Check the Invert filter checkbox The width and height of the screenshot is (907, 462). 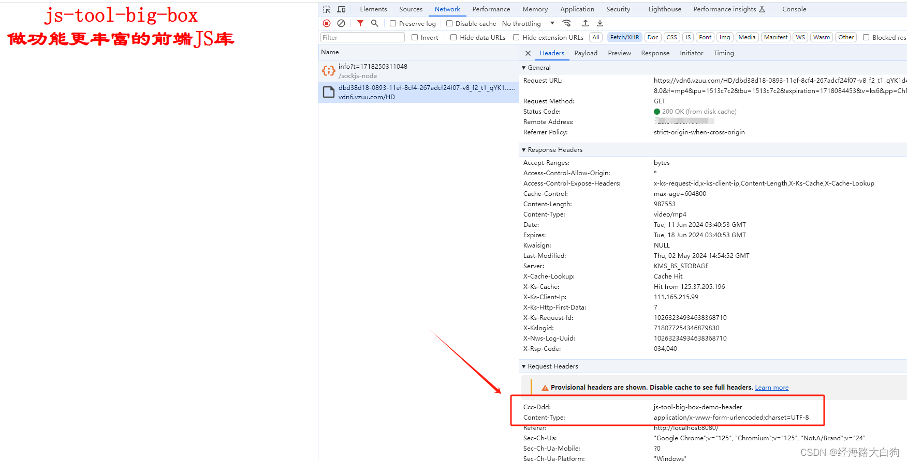(x=415, y=37)
